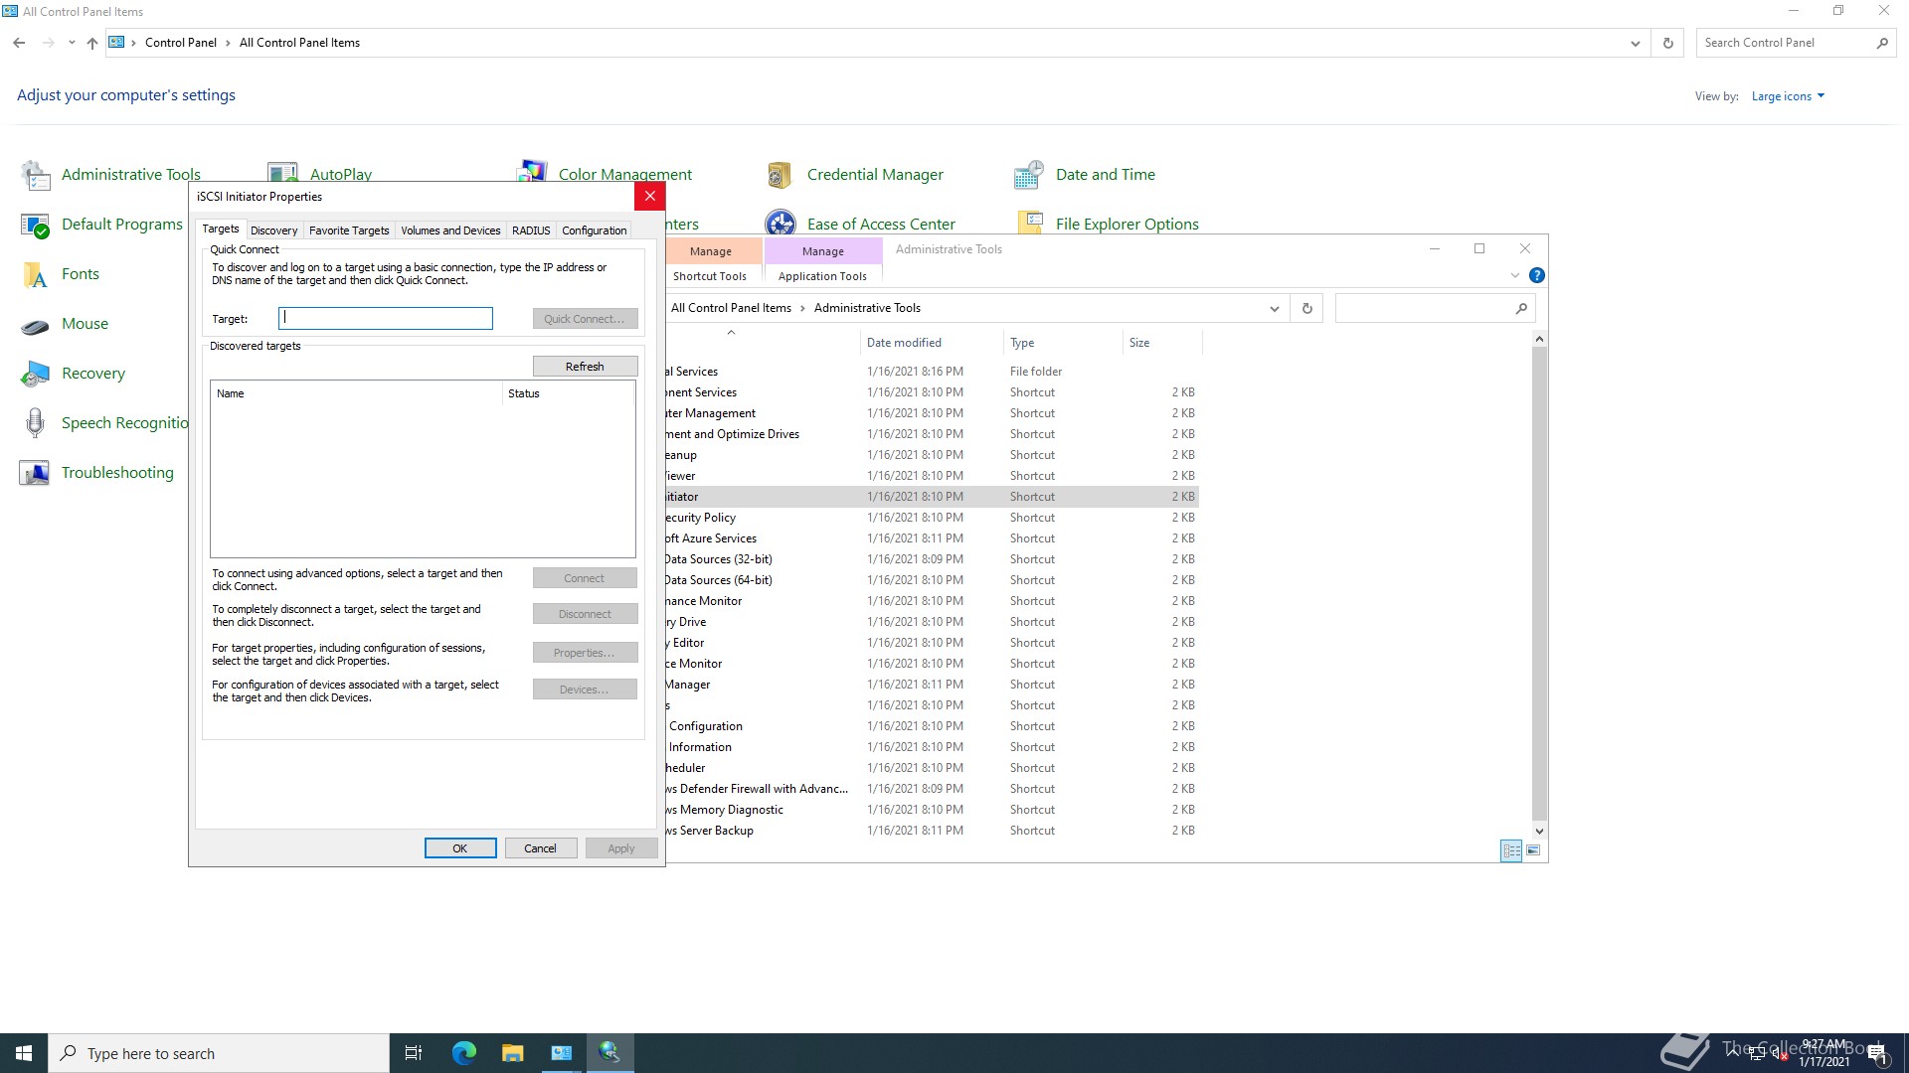Screen dimensions: 1909x1073
Task: Click Cancel in iSCSI Initiator Properties
Action: click(540, 848)
